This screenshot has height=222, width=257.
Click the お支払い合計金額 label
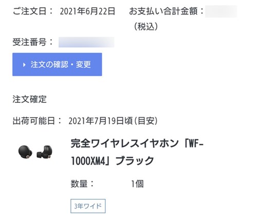tap(163, 11)
